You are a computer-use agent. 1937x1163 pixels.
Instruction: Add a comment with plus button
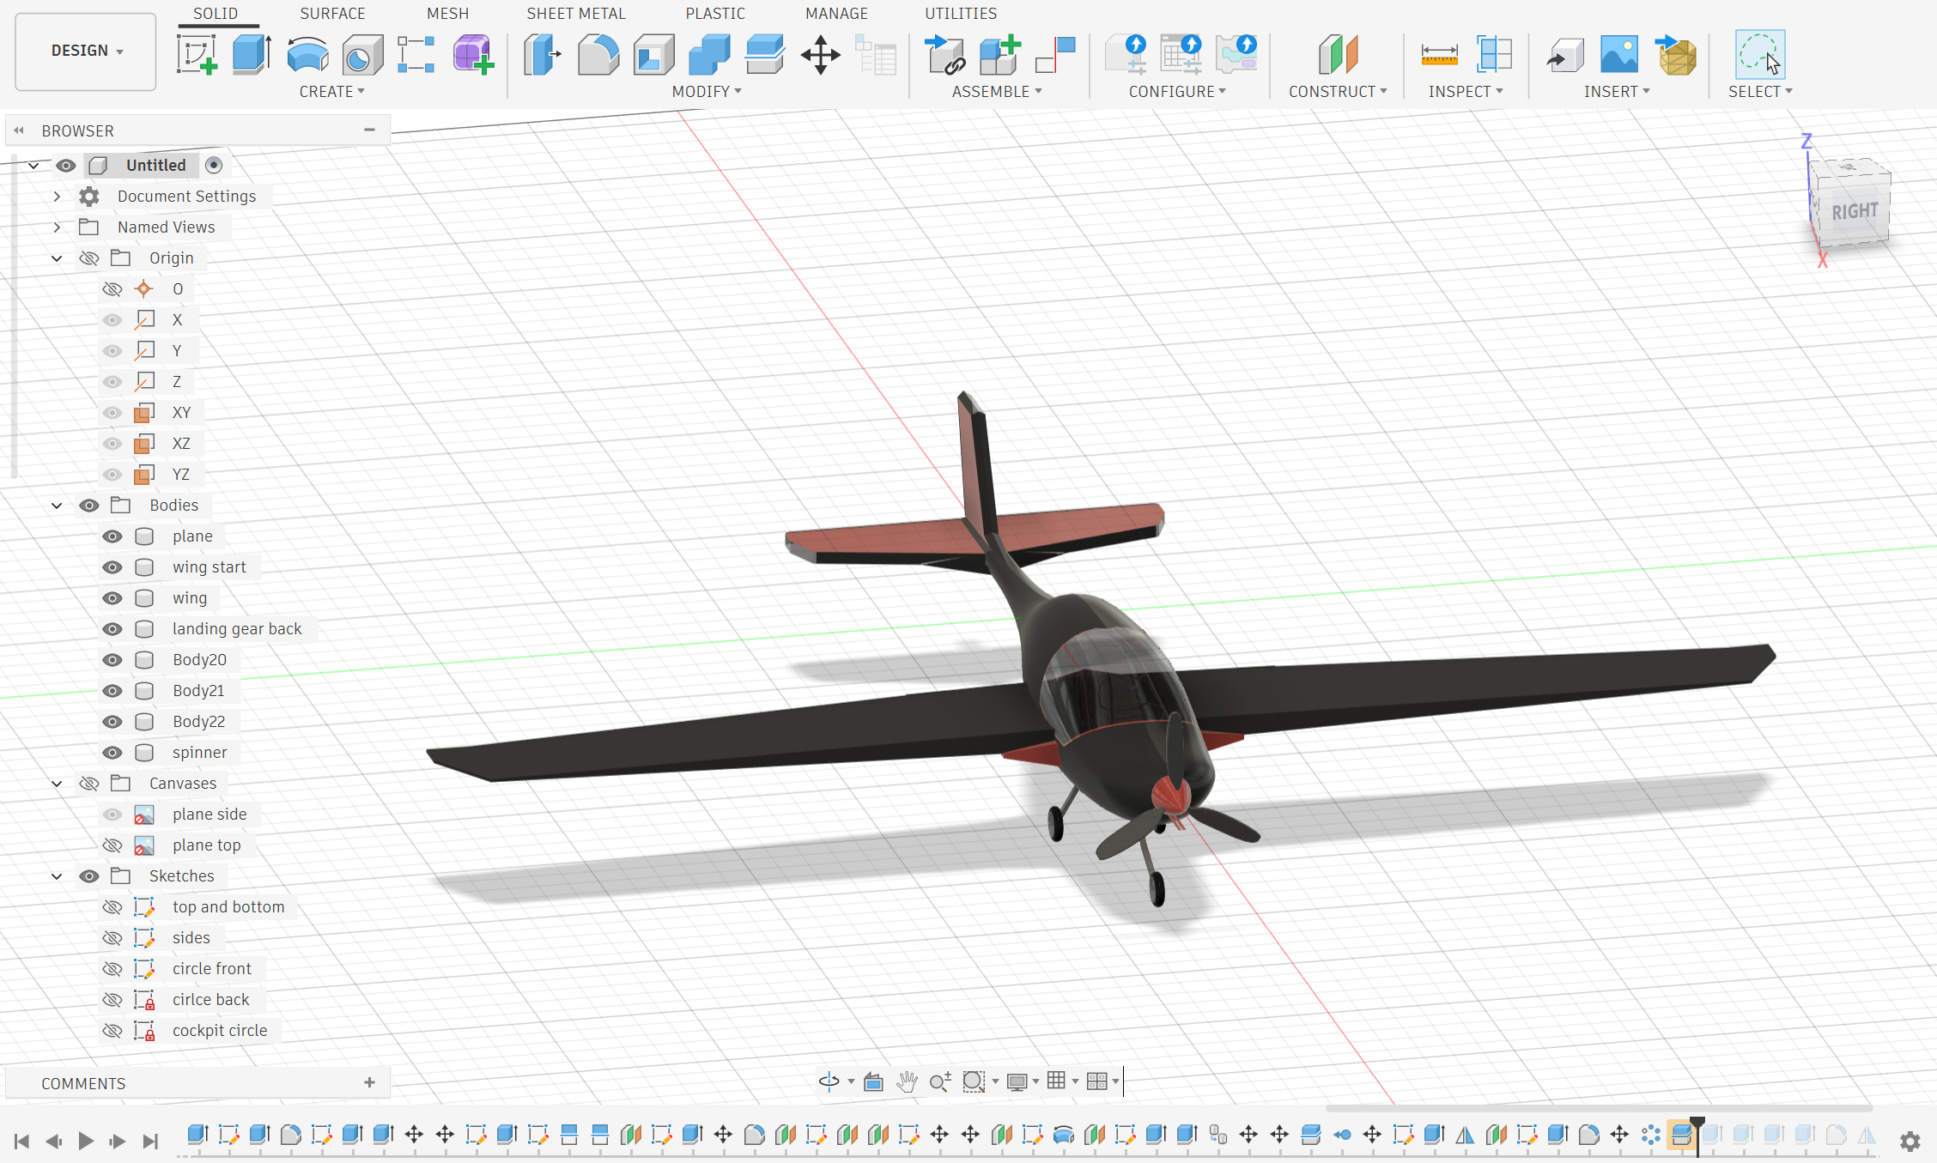pyautogui.click(x=370, y=1082)
